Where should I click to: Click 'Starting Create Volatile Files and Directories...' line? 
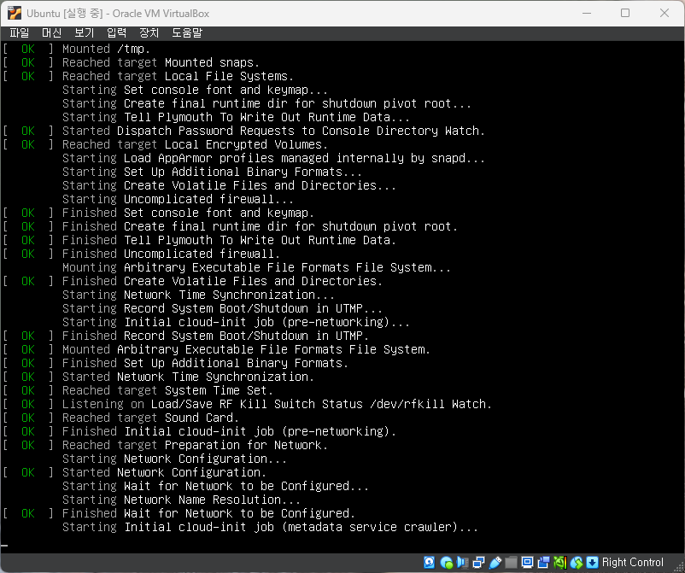point(229,185)
